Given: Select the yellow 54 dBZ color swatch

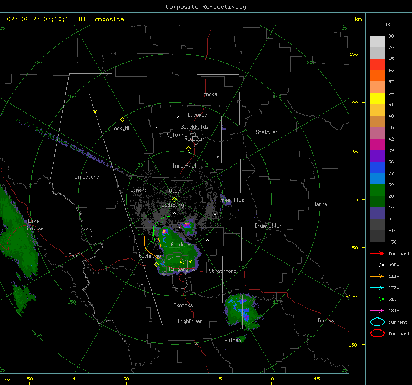Looking at the screenshot, I should [377, 98].
